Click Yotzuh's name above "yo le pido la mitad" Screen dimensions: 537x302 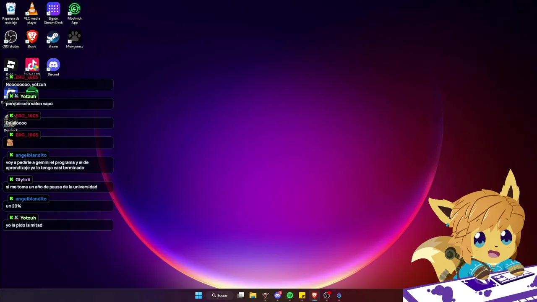28,218
